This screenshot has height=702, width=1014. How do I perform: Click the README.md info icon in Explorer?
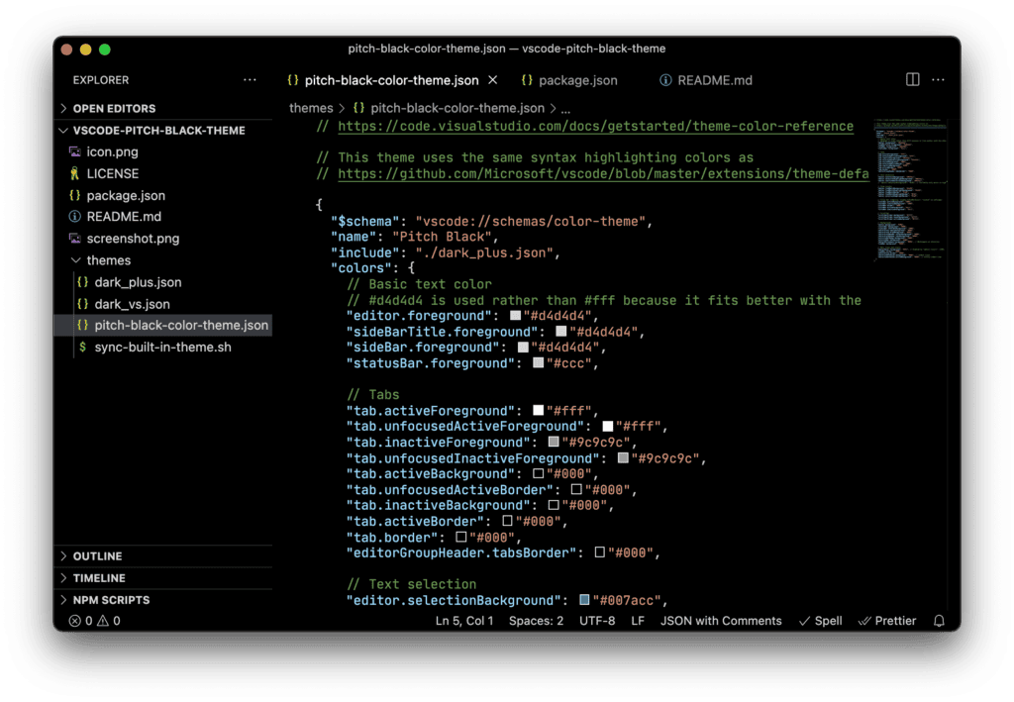(75, 217)
